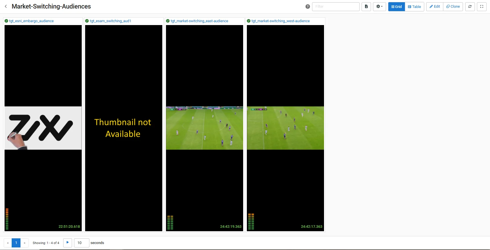The image size is (490, 250).
Task: Open tgt_esni_embargo_audience link
Action: (x=31, y=21)
